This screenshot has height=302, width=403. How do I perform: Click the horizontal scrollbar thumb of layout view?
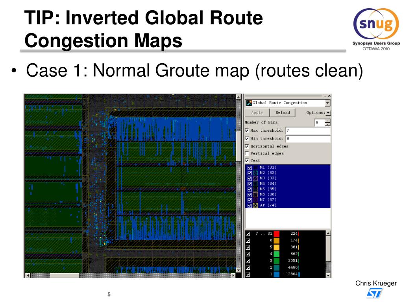point(65,275)
